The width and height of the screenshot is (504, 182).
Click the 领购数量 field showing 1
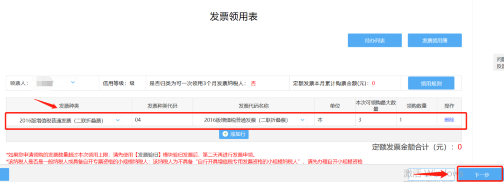click(x=416, y=120)
